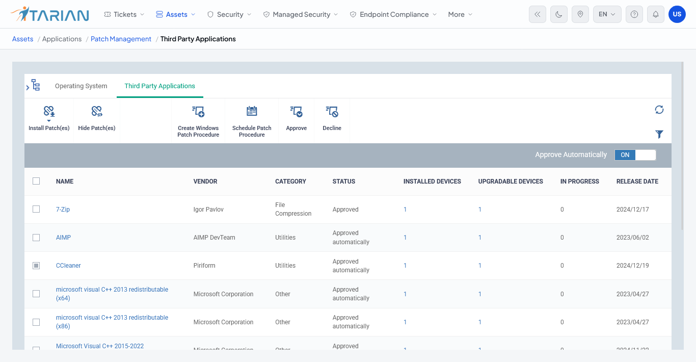This screenshot has width=696, height=362.
Task: Tick checkbox for Visual C++ 2013 (x64)
Action: pyautogui.click(x=36, y=294)
